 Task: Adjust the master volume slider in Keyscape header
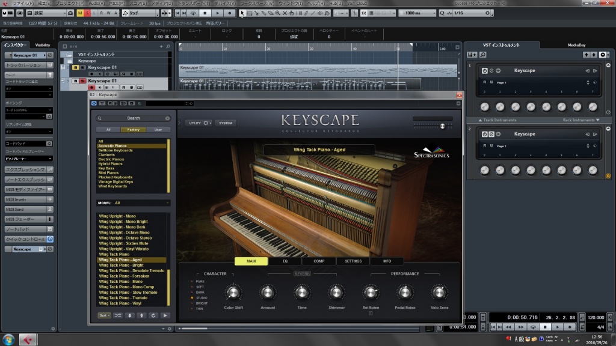point(443,126)
